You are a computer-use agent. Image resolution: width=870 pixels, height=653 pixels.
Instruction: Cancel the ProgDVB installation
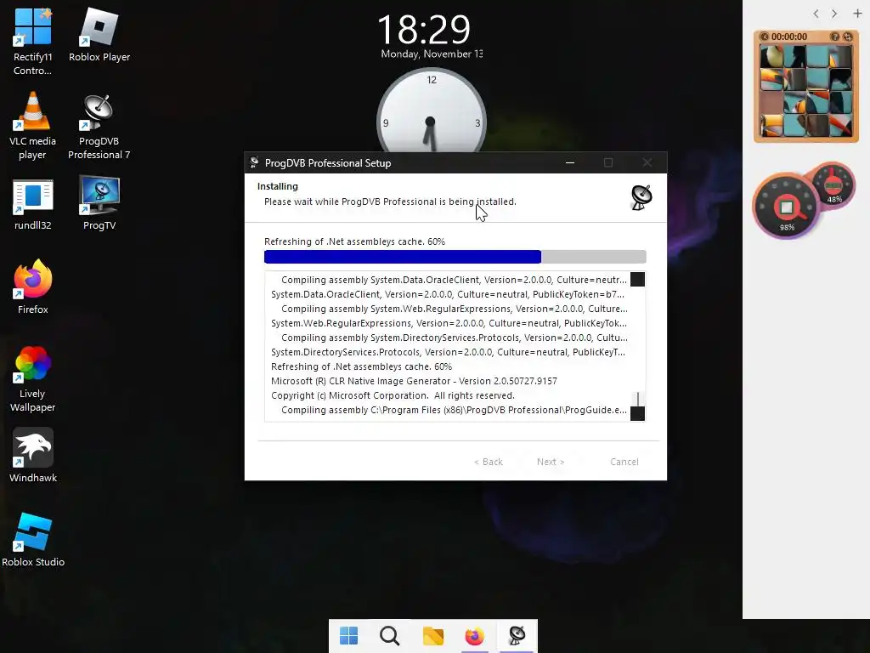coord(624,462)
